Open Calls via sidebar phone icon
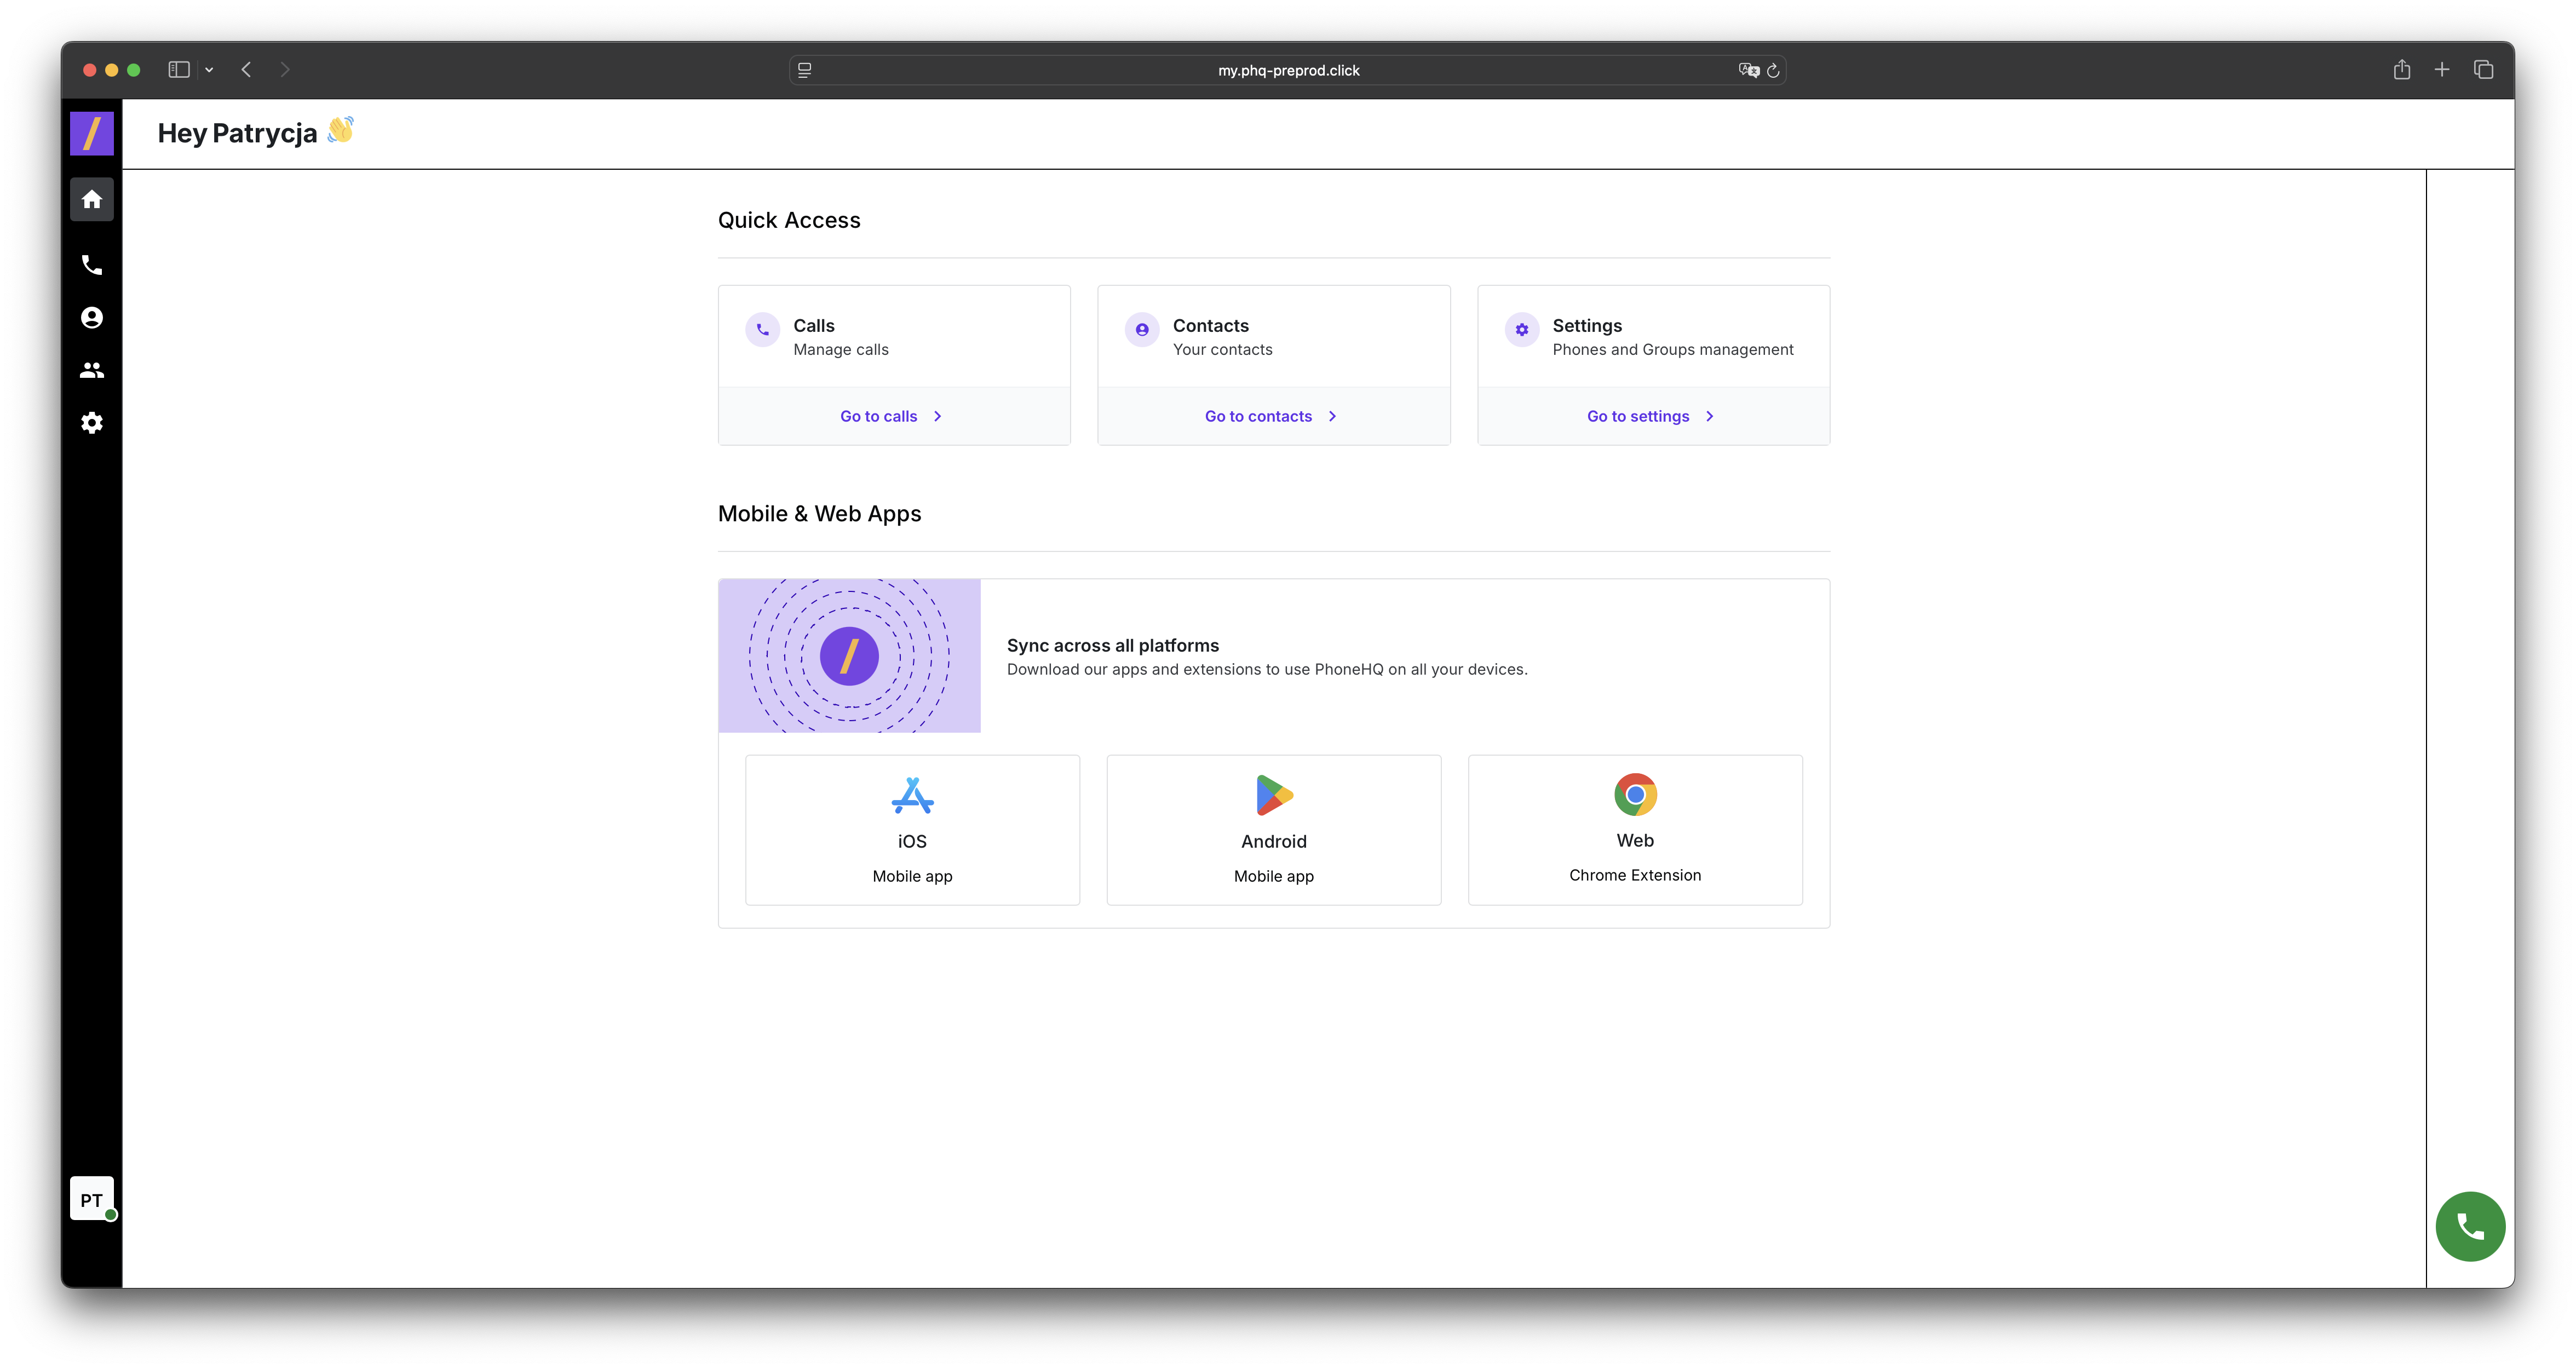 coord(92,265)
